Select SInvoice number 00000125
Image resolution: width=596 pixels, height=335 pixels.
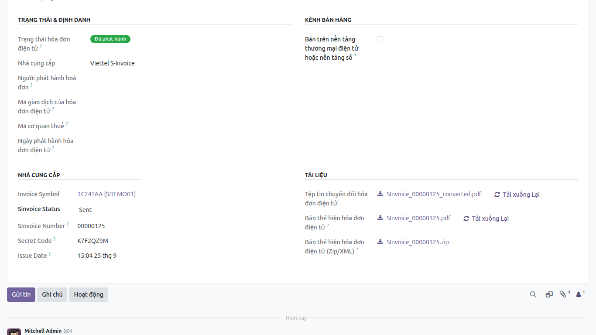(x=91, y=226)
